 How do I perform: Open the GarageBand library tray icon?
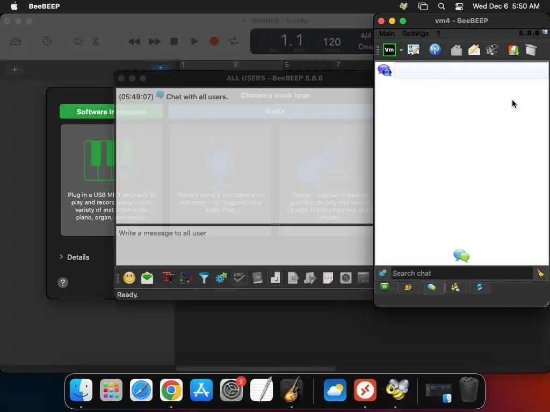(16, 41)
